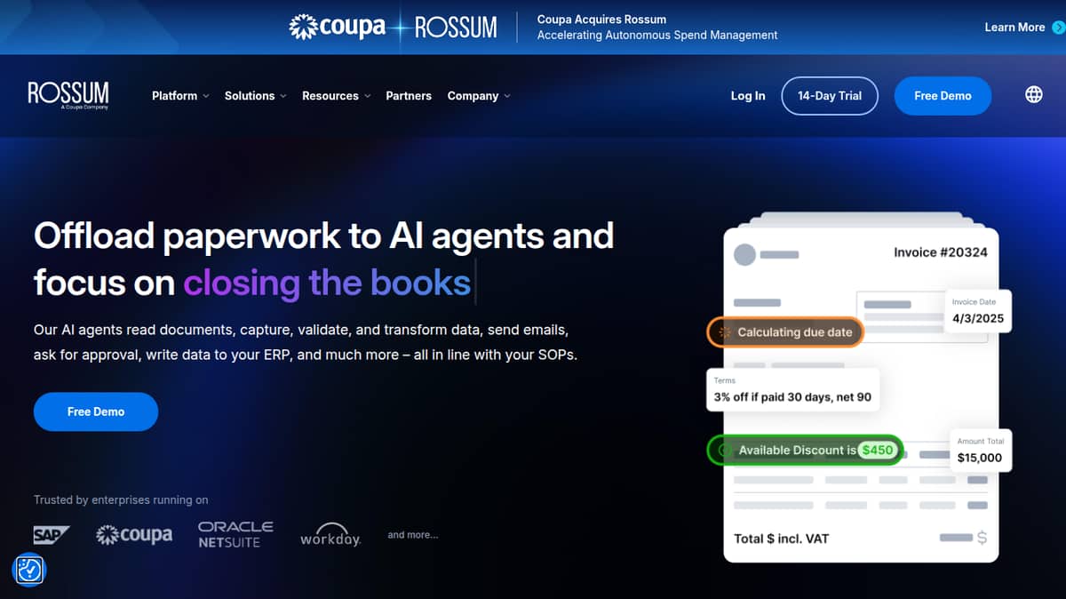Click the $450 discount value
Viewport: 1066px width, 599px height.
[x=878, y=451]
